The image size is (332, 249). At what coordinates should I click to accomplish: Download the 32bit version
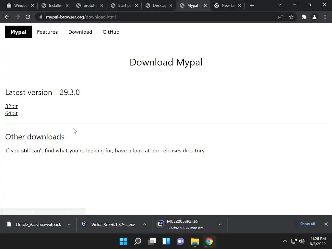(11, 106)
